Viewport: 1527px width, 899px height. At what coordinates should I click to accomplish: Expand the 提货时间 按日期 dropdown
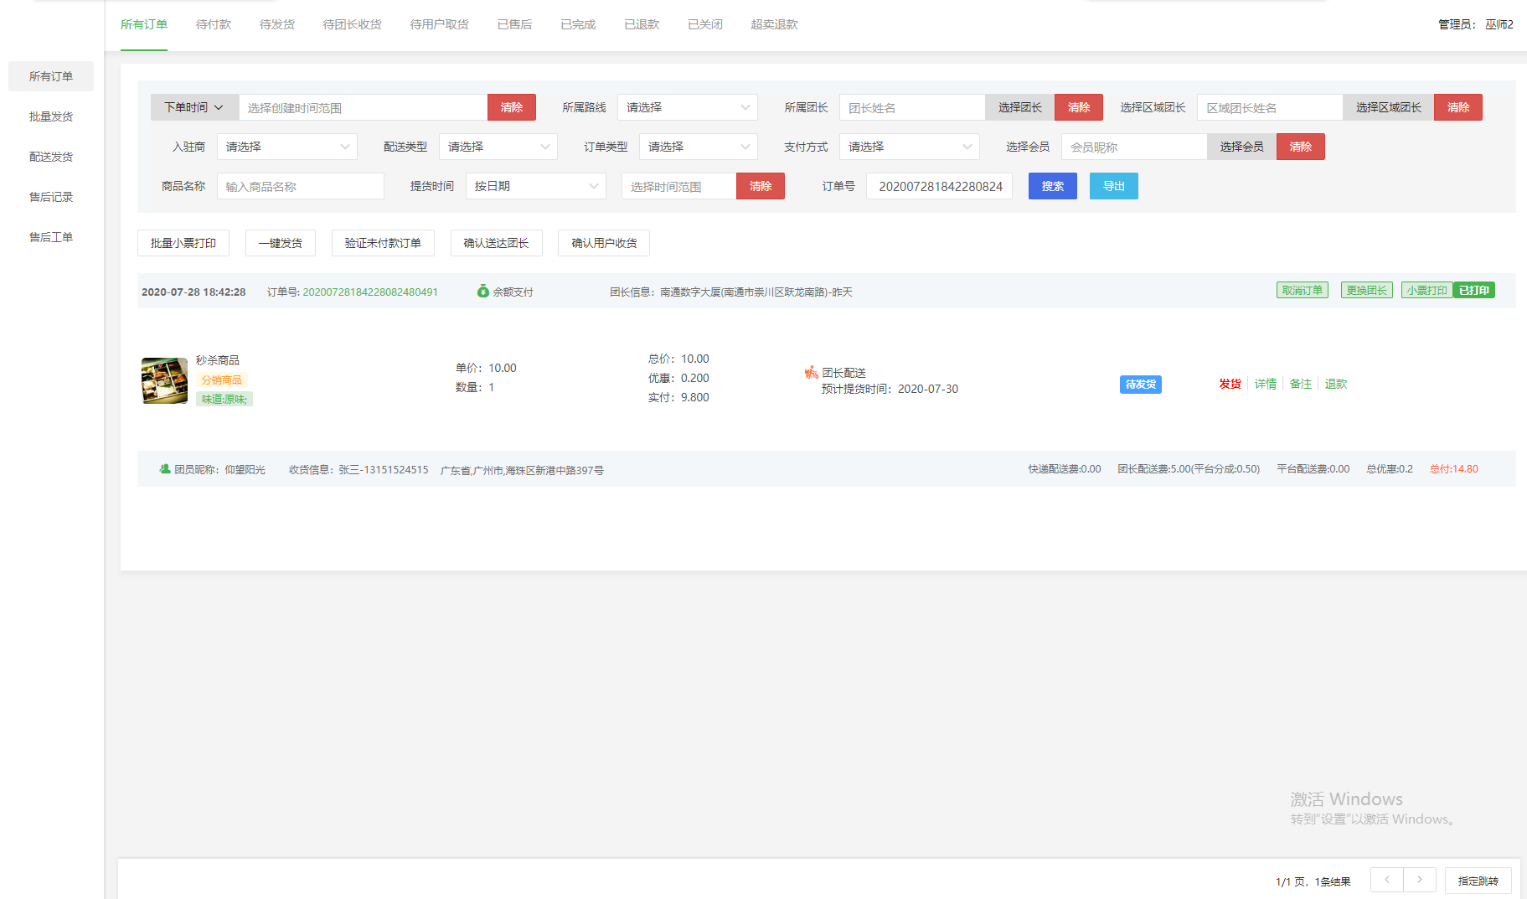point(535,186)
